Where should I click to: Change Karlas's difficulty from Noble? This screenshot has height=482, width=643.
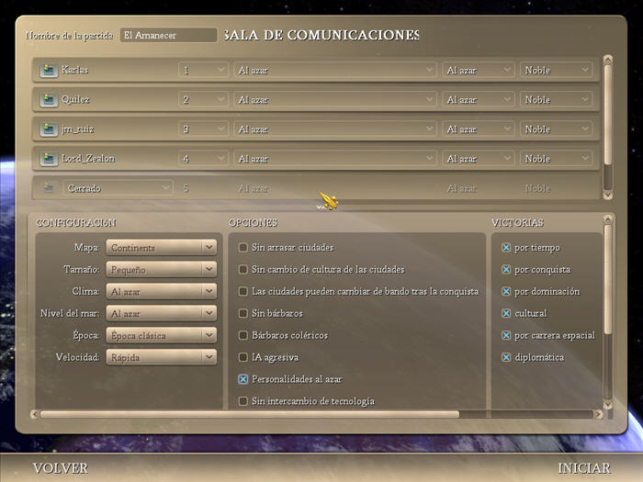click(x=557, y=70)
